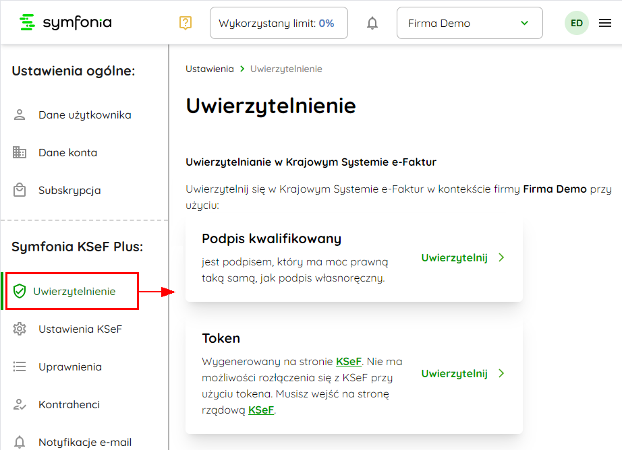
Task: Click chevron arrow in Token card
Action: point(501,373)
